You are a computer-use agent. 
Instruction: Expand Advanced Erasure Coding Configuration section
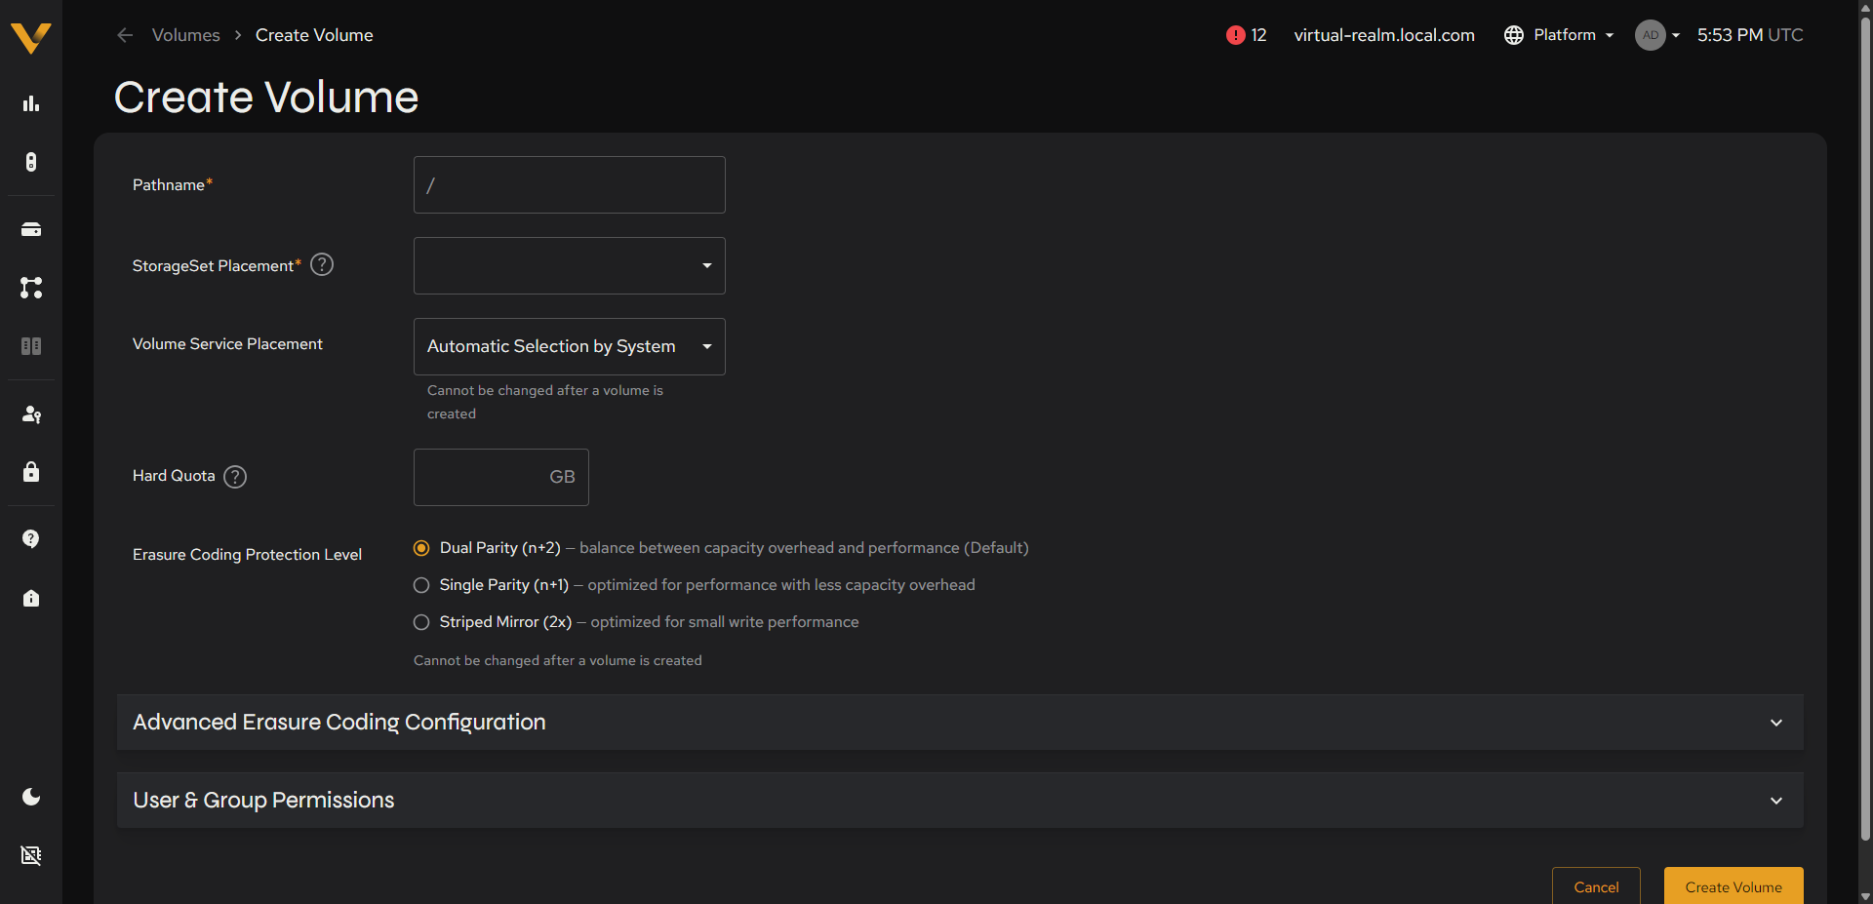(x=960, y=723)
